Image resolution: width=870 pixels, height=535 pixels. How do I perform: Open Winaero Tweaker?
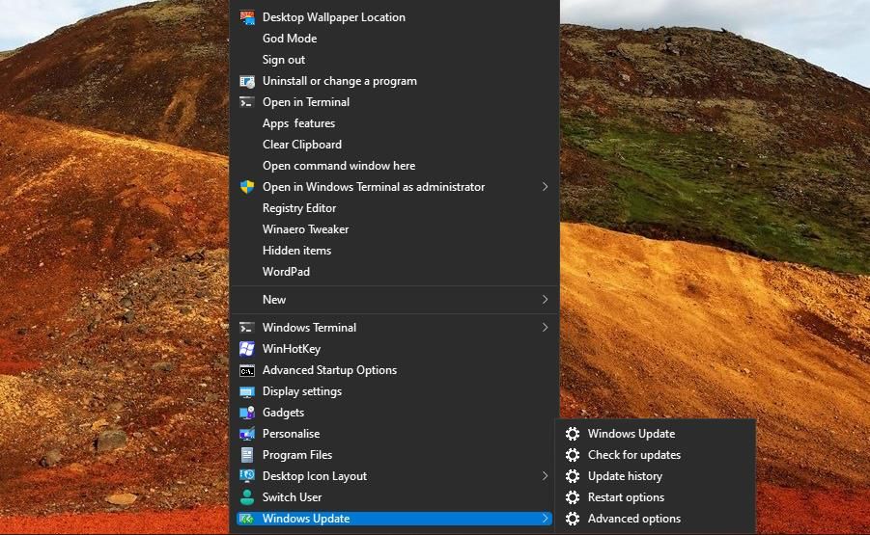305,229
